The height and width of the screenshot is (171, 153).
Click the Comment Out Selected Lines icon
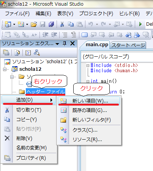click(x=65, y=35)
